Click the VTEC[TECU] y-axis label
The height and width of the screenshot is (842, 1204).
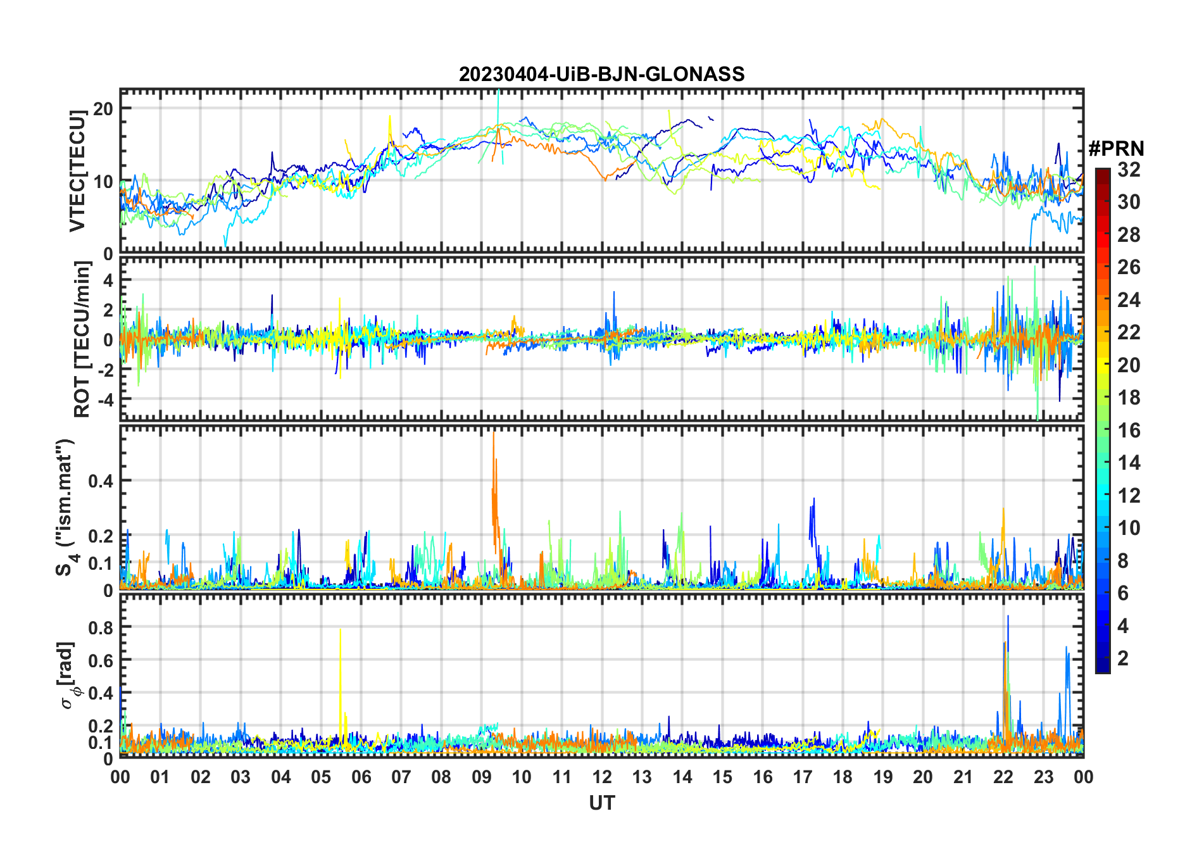(77, 171)
